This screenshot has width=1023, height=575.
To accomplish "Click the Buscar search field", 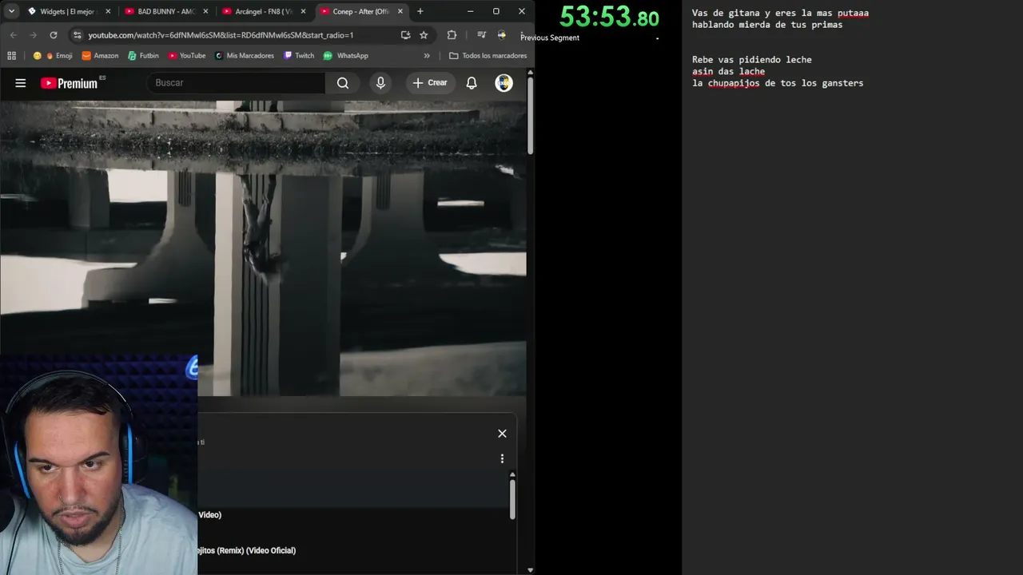I will [x=236, y=83].
